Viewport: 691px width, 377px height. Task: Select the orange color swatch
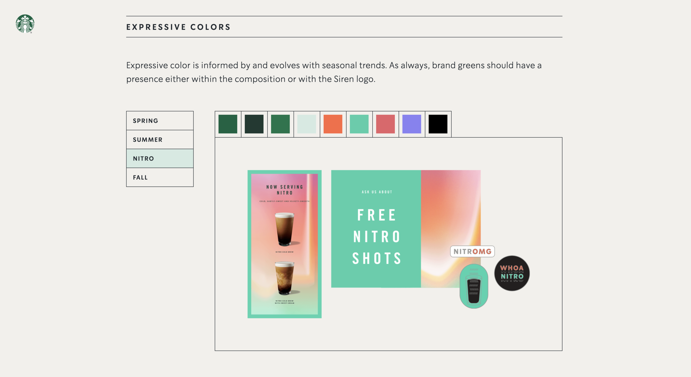333,124
